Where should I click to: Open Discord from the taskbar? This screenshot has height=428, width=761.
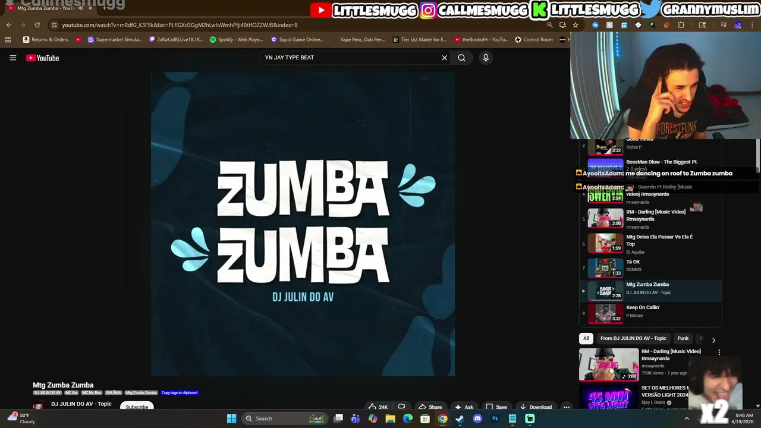[x=477, y=418]
